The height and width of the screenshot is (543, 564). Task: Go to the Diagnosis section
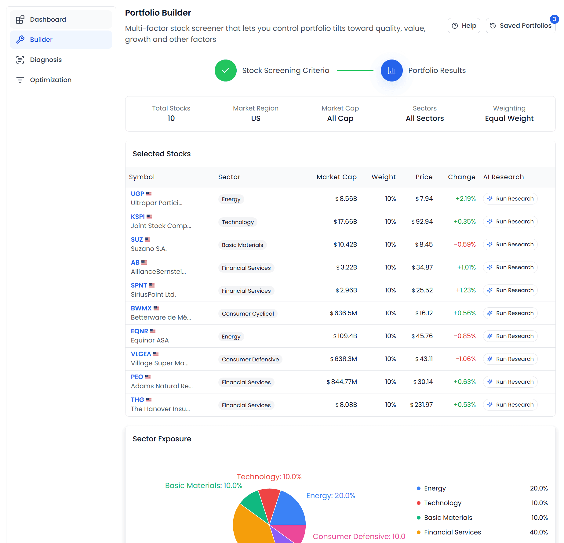(61, 60)
